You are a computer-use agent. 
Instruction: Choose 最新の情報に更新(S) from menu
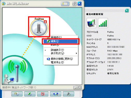(x=62, y=59)
